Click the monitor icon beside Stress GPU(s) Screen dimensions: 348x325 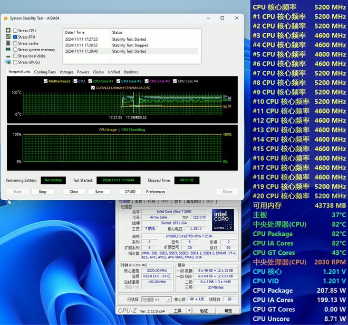(8, 62)
